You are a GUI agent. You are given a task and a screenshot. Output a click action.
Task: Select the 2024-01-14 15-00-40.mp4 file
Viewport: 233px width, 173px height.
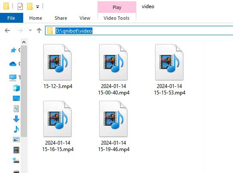point(113,70)
